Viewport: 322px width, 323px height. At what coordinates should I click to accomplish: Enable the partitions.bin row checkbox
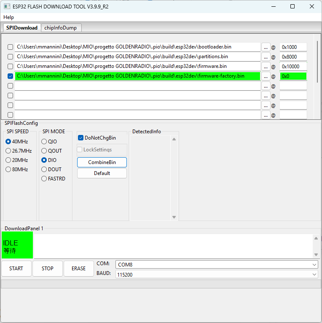[10, 57]
